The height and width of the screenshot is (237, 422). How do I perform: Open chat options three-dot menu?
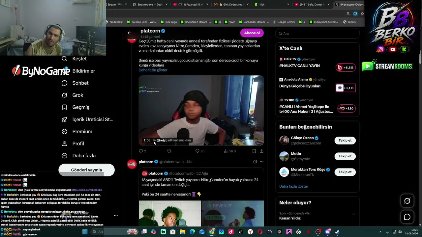click(x=116, y=216)
